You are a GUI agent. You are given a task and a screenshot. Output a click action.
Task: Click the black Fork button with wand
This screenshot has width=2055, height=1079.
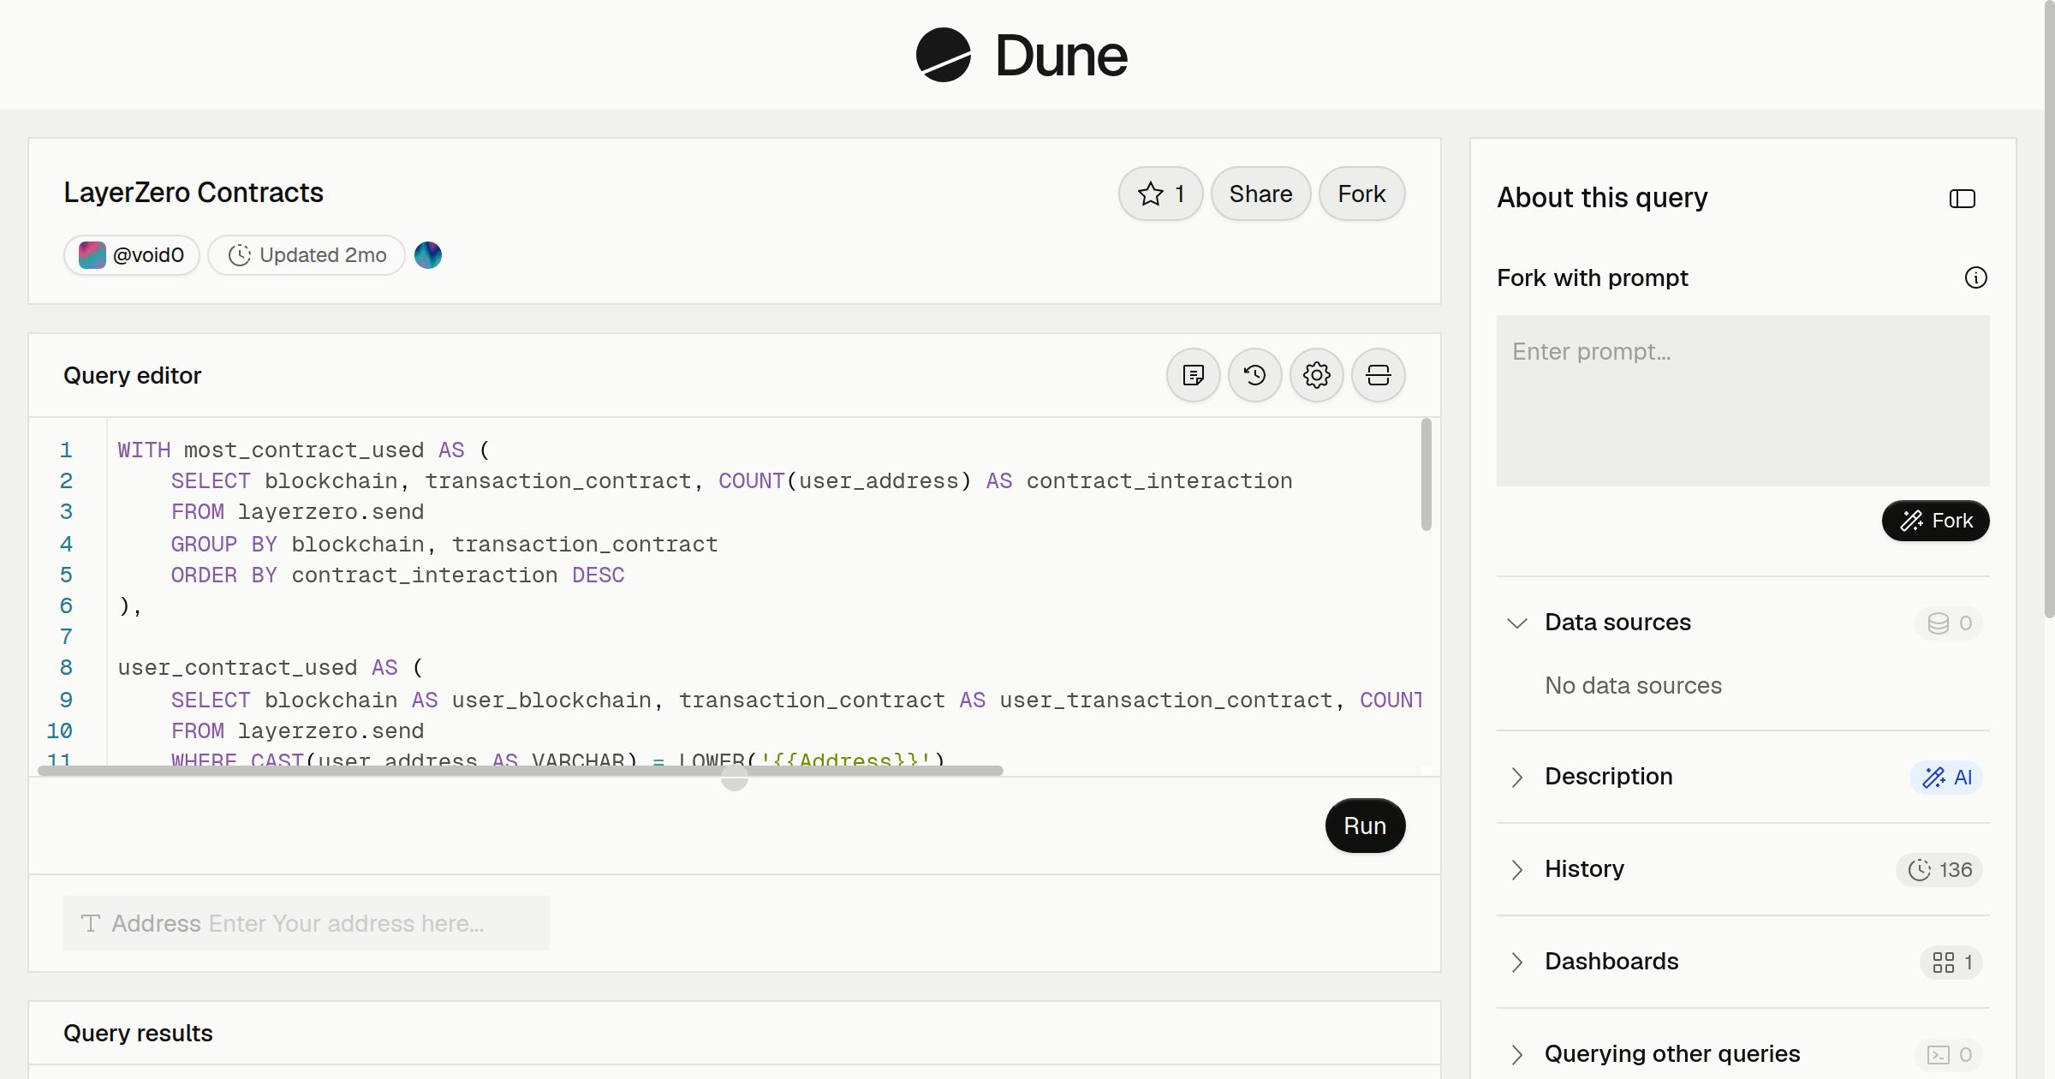coord(1936,521)
